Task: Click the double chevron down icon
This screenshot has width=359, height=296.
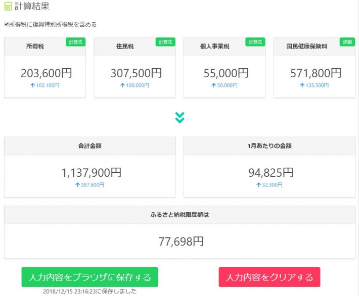Action: (x=179, y=118)
